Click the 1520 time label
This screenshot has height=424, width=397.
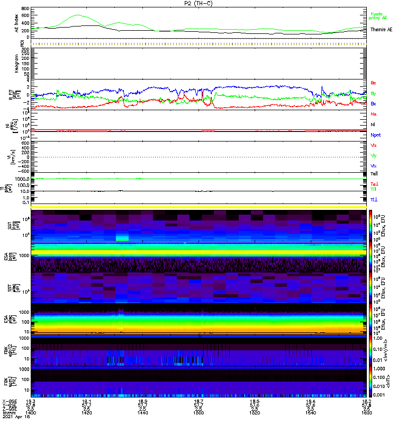point(255,413)
